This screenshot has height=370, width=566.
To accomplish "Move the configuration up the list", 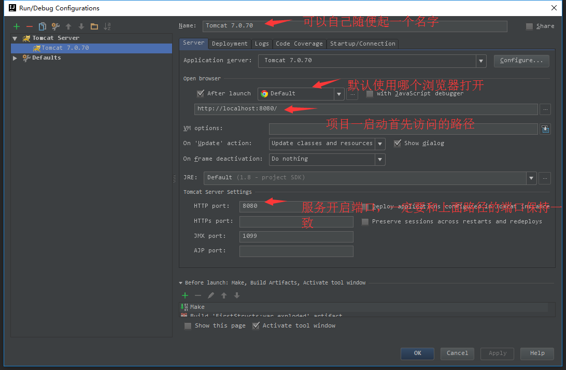I will [68, 26].
